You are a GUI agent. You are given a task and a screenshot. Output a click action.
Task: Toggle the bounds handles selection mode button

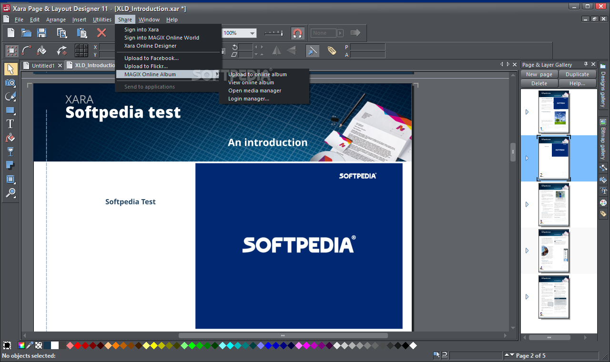coord(12,50)
